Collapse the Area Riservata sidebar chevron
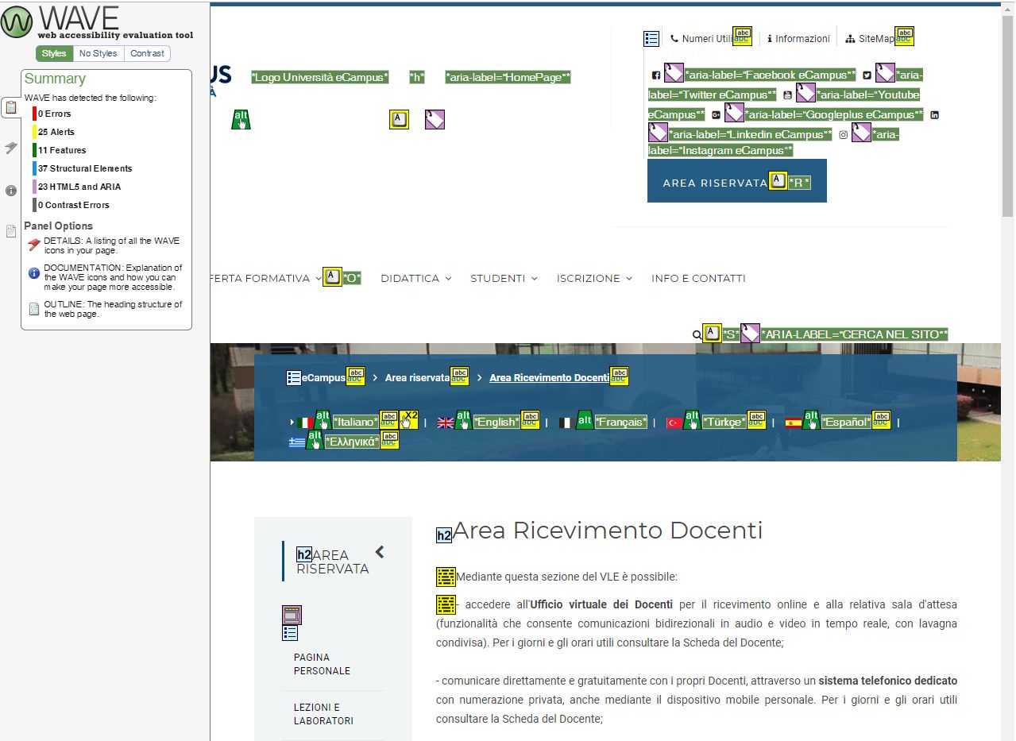 point(380,552)
